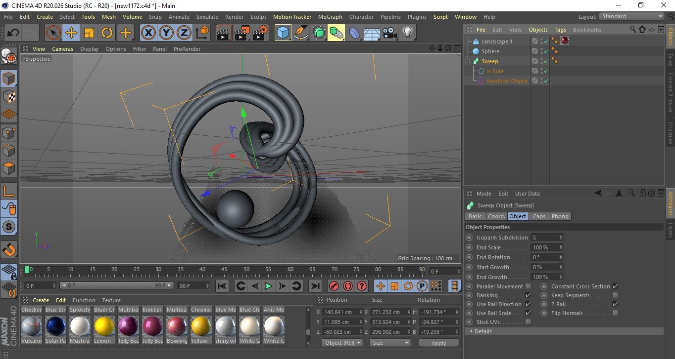Click Autokeying red button

pos(348,286)
